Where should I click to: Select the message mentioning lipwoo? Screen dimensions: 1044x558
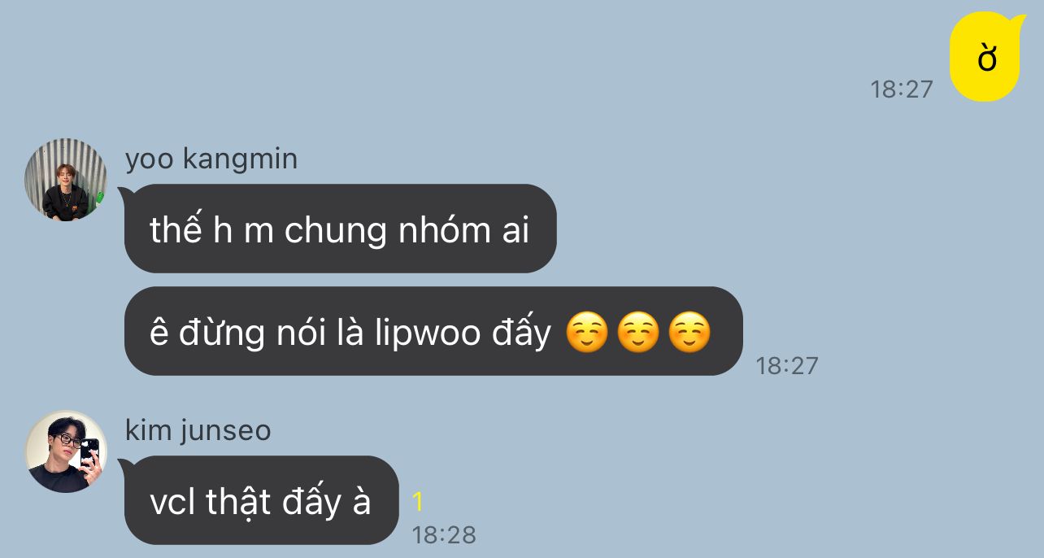(432, 331)
